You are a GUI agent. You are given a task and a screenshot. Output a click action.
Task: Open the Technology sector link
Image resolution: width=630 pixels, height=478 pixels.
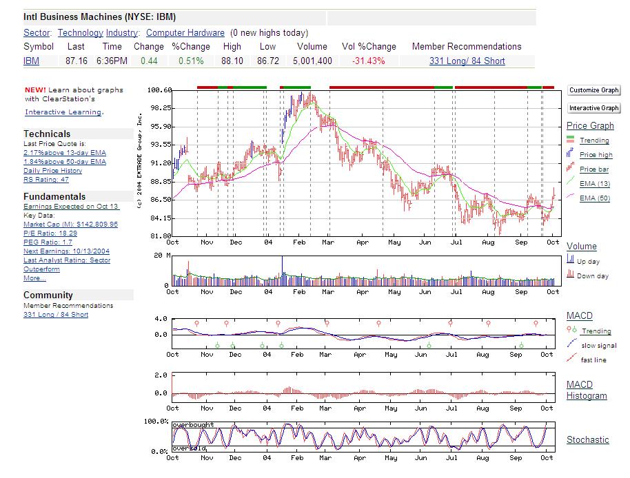pos(80,32)
